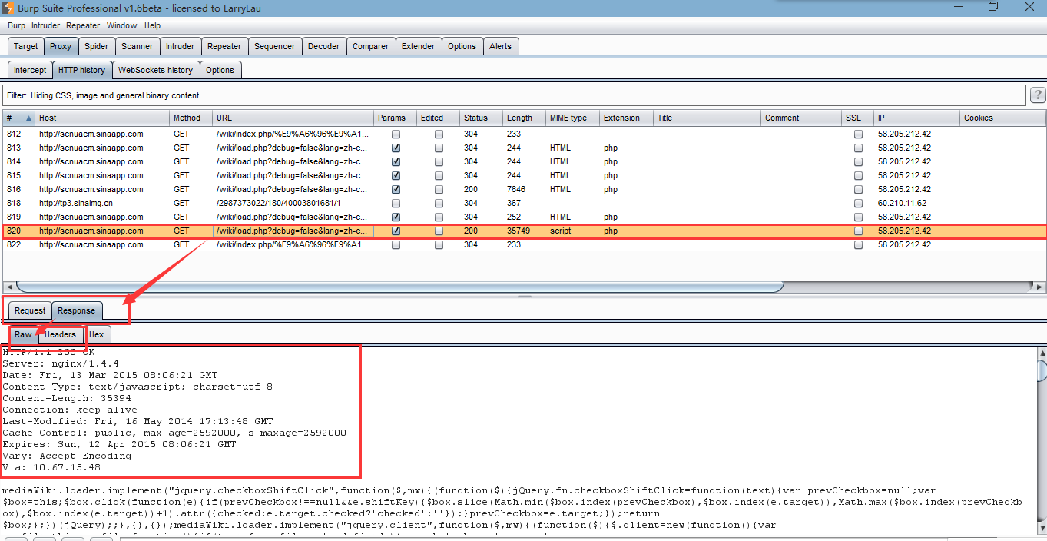The height and width of the screenshot is (541, 1047).
Task: Open the Intercept sub-tab
Action: tap(30, 70)
